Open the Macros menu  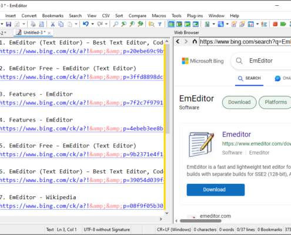(x=159, y=16)
